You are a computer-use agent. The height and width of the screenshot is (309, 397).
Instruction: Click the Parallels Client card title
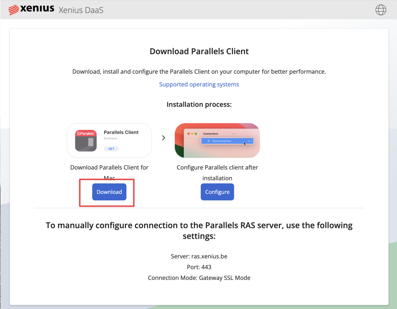point(121,132)
